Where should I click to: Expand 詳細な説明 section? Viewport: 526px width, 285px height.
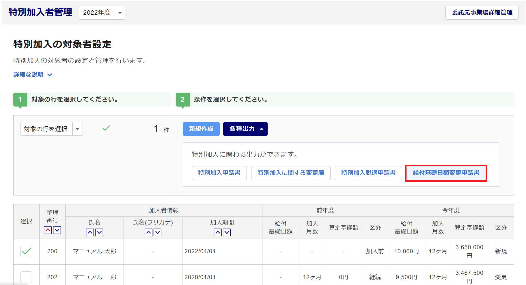[x=33, y=75]
